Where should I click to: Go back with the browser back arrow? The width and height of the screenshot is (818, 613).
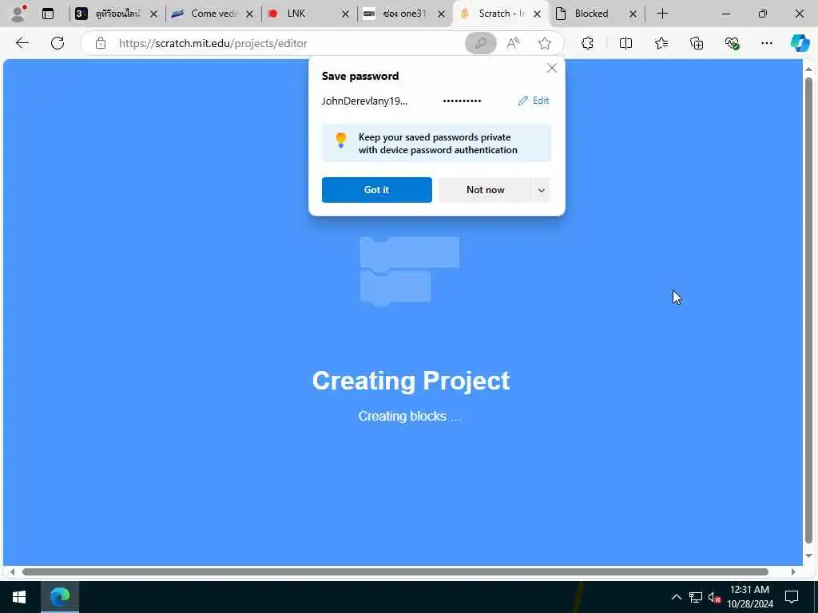22,43
